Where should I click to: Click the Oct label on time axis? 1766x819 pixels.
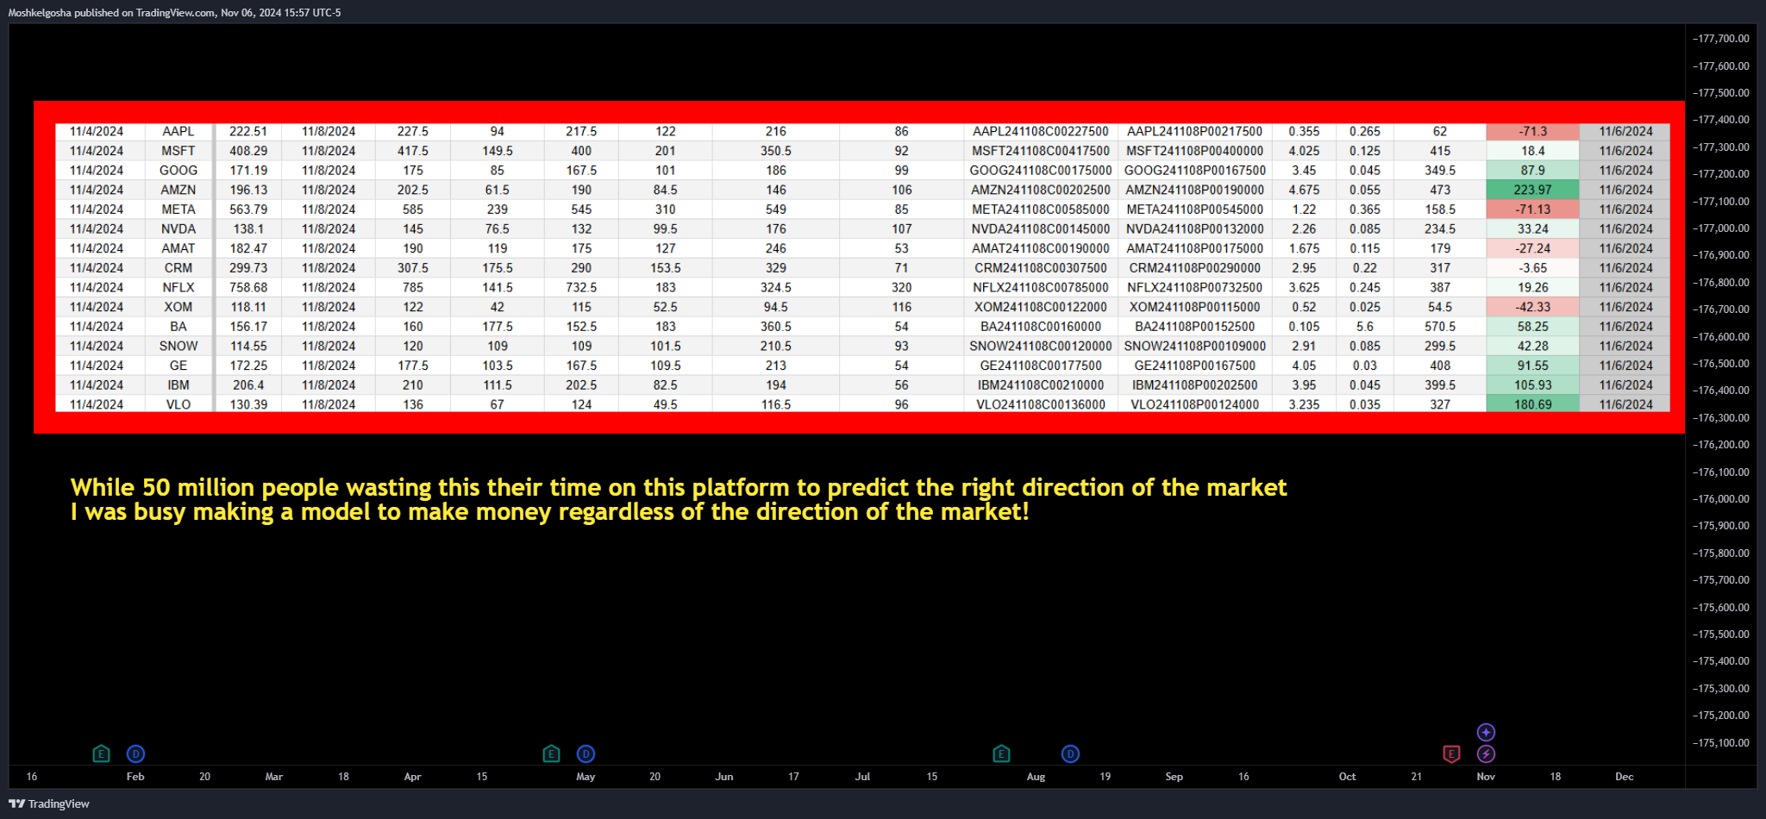click(x=1347, y=777)
